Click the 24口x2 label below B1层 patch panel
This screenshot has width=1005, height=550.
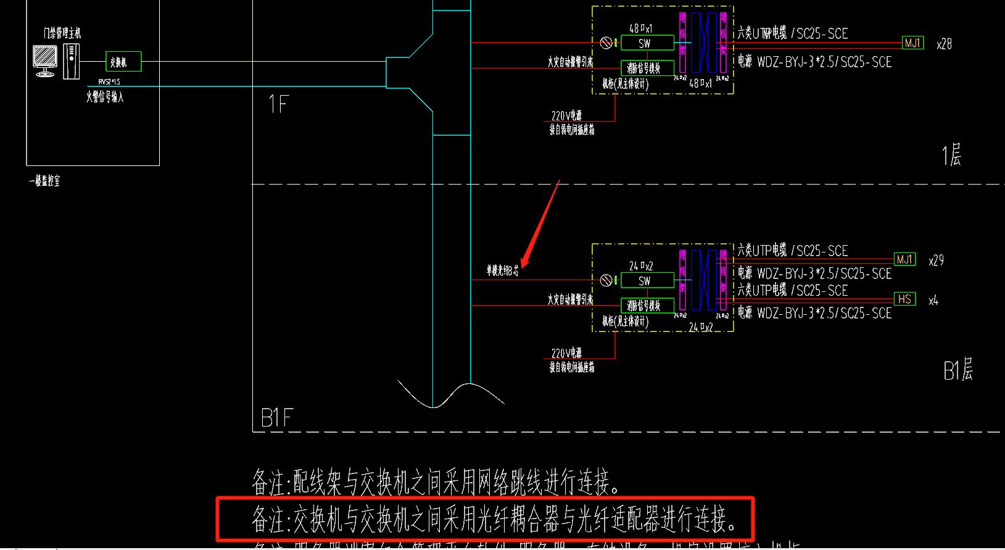[x=701, y=327]
